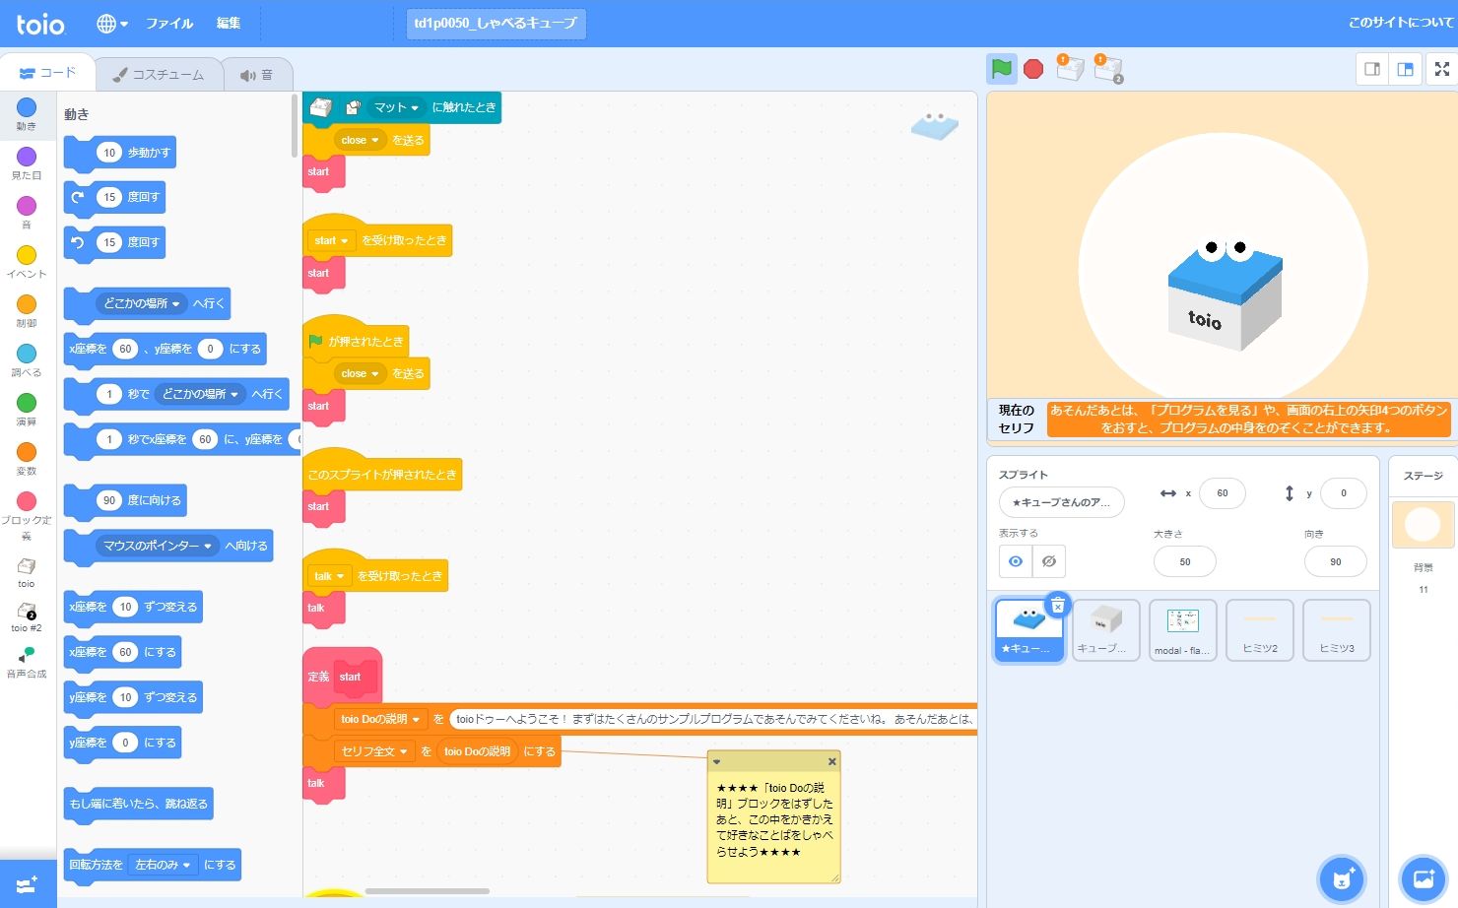Select the toio extension category
Image resolution: width=1458 pixels, height=908 pixels.
pyautogui.click(x=27, y=573)
